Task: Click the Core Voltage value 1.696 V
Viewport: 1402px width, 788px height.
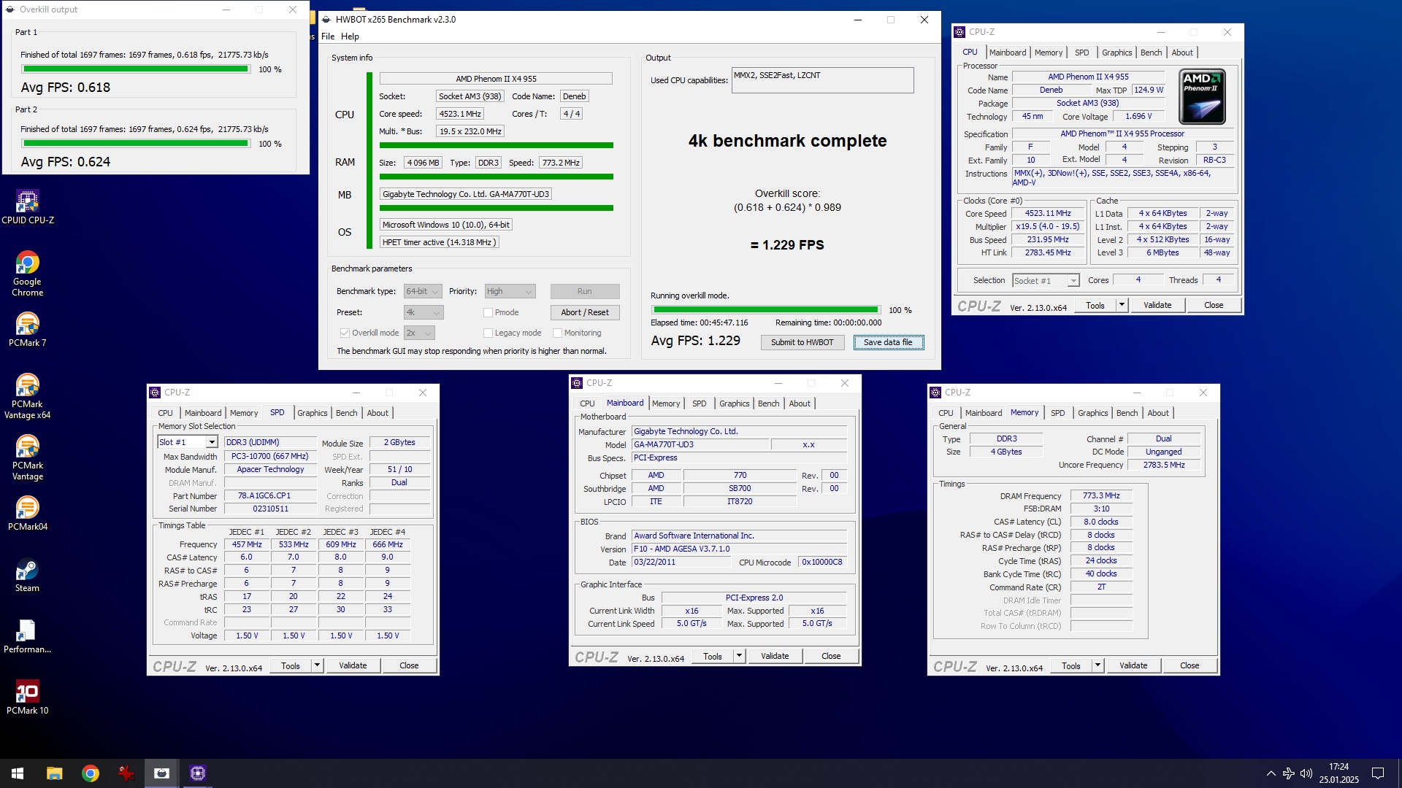Action: (x=1138, y=117)
